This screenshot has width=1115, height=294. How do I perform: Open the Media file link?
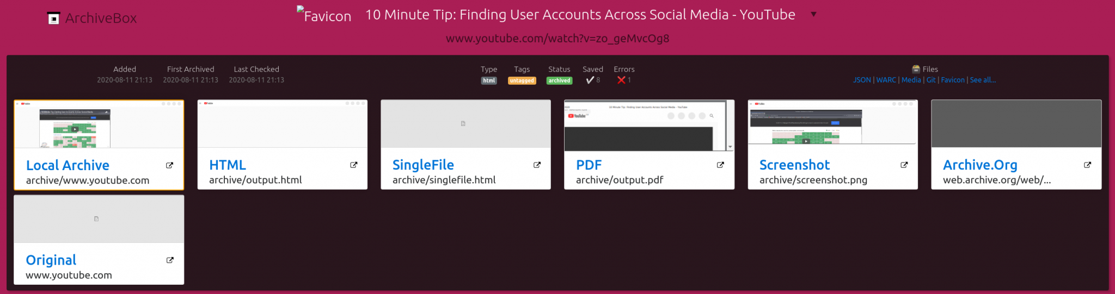911,80
